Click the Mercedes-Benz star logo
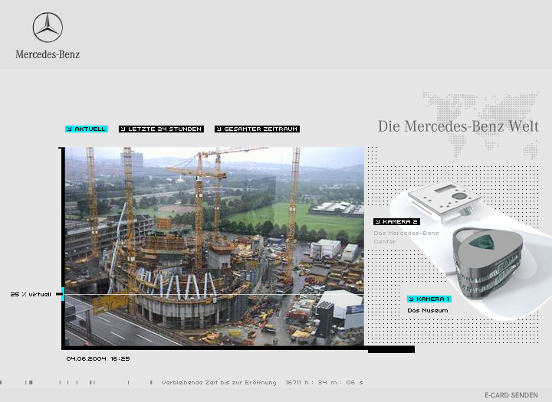The image size is (552, 402). pos(48,28)
